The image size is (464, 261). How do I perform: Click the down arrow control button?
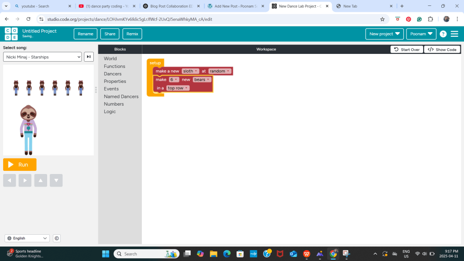tap(56, 180)
